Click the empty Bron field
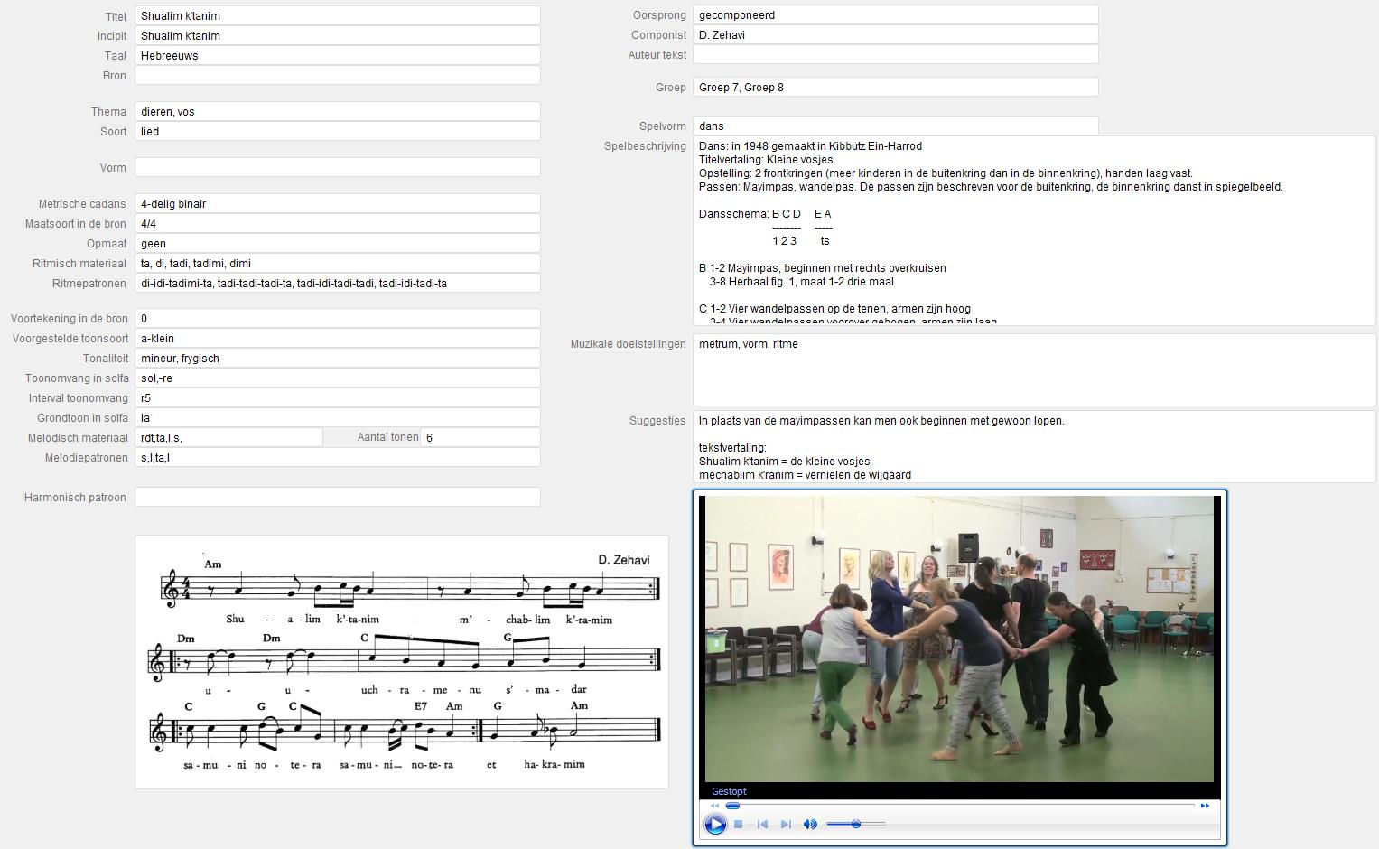 pos(337,76)
